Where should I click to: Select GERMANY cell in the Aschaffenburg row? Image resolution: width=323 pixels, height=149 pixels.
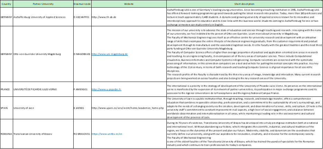tap(6, 17)
